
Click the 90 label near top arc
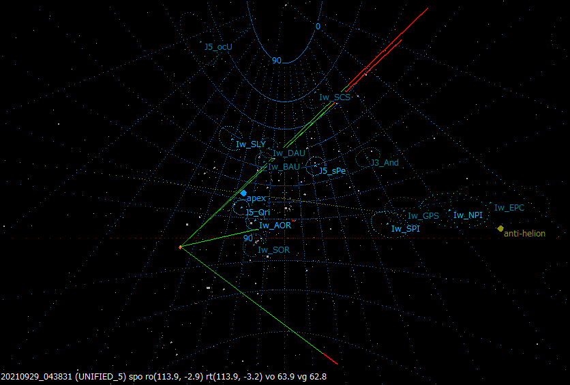277,61
